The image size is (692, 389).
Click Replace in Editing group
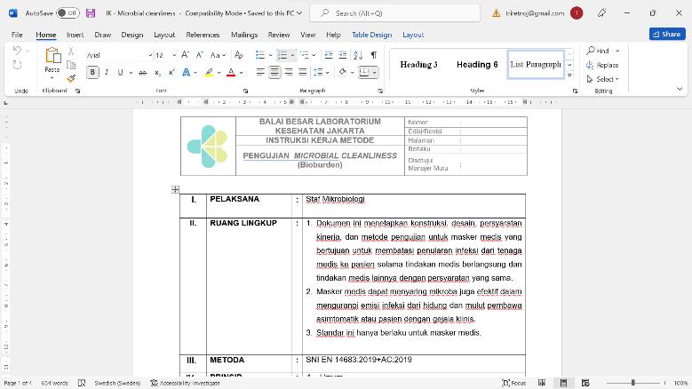point(602,65)
